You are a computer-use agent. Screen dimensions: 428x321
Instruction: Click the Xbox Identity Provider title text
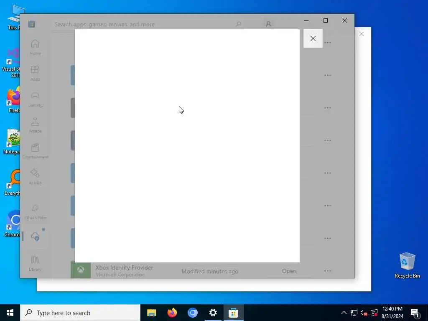click(x=124, y=268)
